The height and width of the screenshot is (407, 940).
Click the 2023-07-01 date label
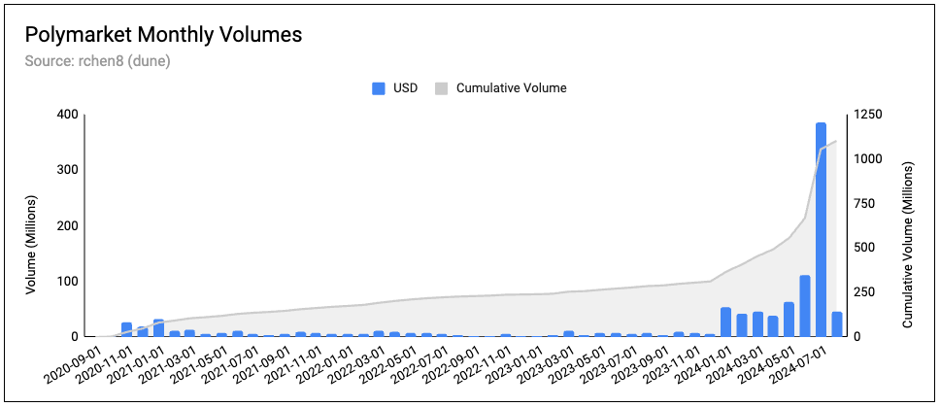pos(609,362)
